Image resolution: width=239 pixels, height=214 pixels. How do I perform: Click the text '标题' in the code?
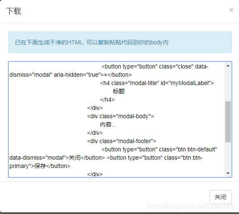[118, 91]
